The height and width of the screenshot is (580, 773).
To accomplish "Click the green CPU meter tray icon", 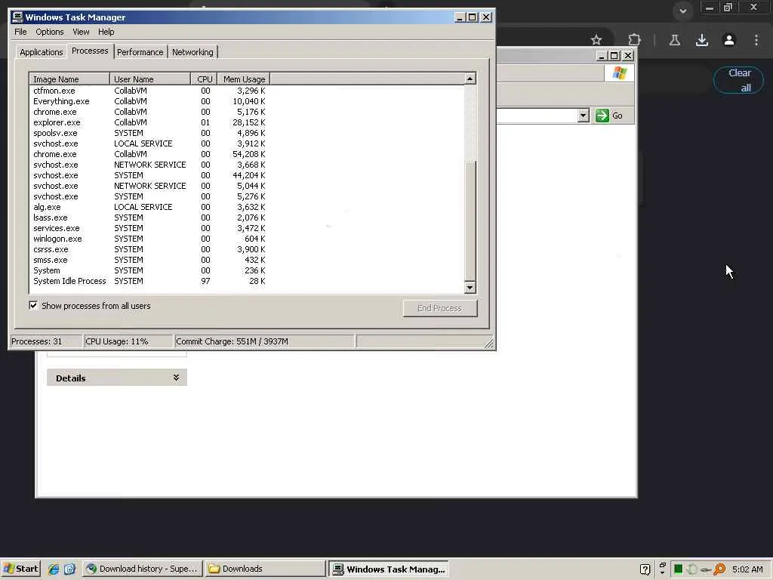I will click(679, 569).
